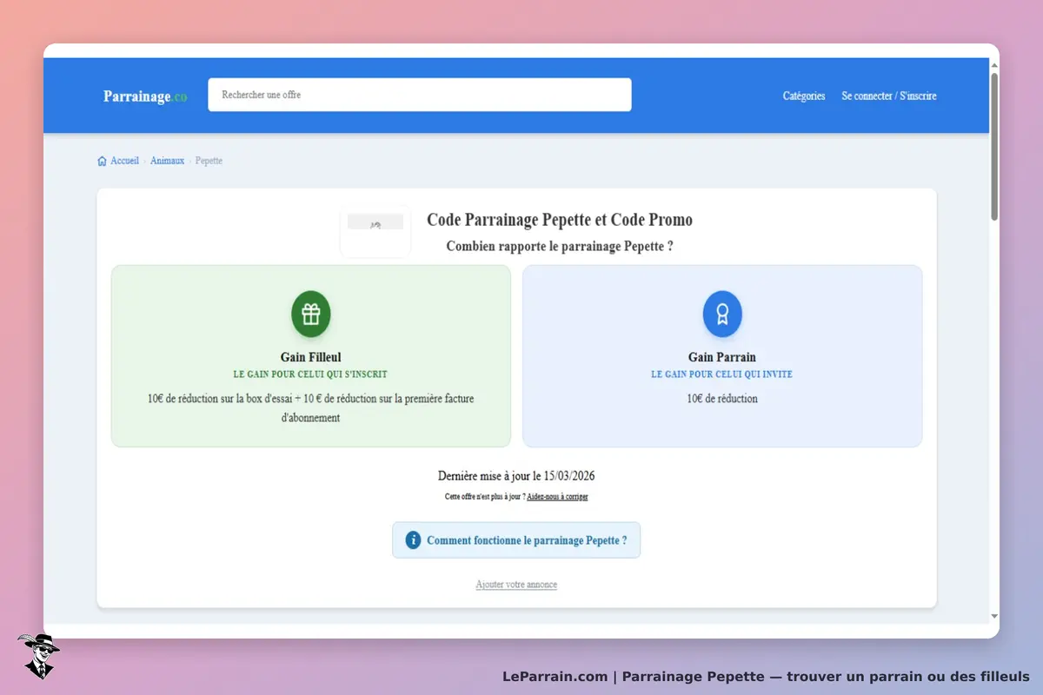The width and height of the screenshot is (1043, 695).
Task: Click the Code Parrainage Pepette et Code Promo title
Action: coord(560,220)
